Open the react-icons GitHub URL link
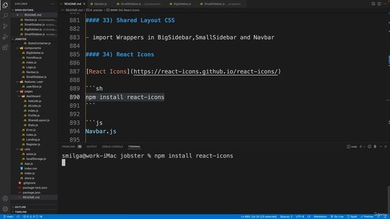 tap(205, 72)
